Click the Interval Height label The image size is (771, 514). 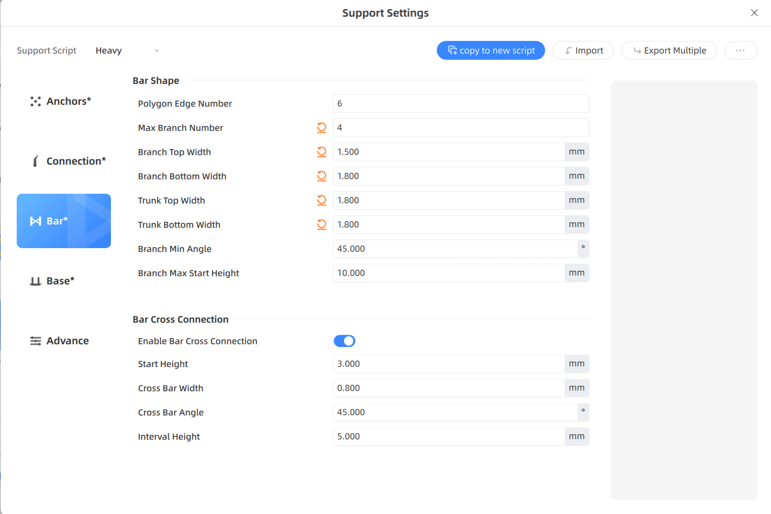pos(169,436)
